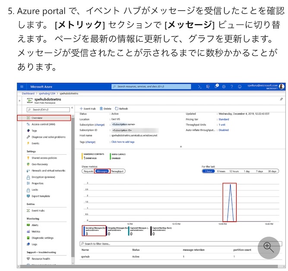Open the Standard pricing tier link
The width and height of the screenshot is (288, 271).
tap(224, 119)
